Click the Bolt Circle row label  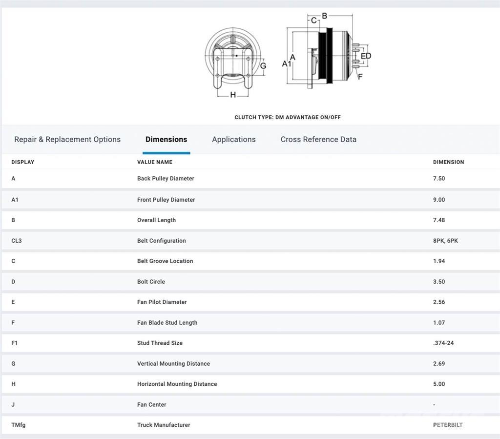[x=151, y=282]
